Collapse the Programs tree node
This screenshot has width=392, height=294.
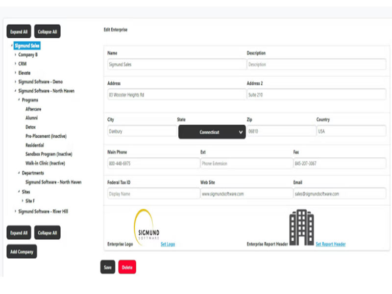pos(19,100)
